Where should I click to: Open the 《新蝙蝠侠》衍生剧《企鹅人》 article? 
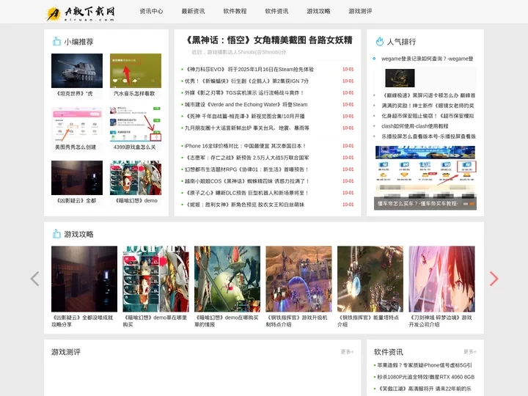point(246,81)
